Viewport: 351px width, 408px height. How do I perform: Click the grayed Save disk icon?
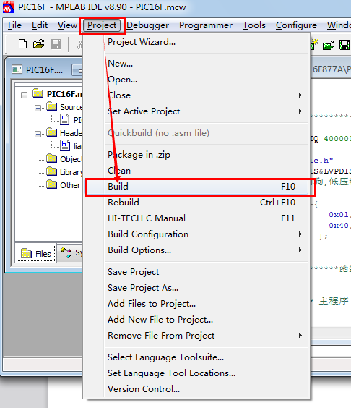[56, 44]
